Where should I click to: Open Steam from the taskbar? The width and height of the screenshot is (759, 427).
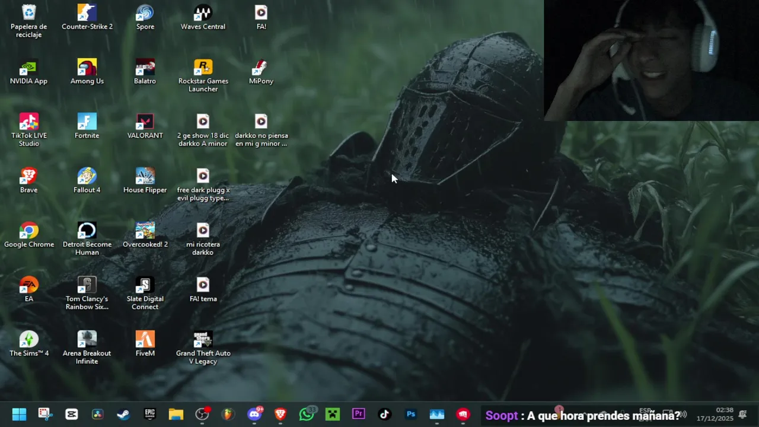[123, 414]
